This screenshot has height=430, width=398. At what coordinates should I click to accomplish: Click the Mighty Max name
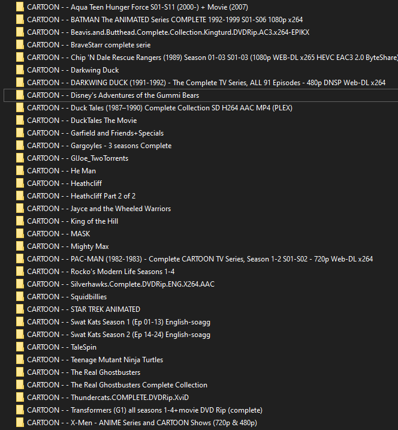(x=68, y=246)
